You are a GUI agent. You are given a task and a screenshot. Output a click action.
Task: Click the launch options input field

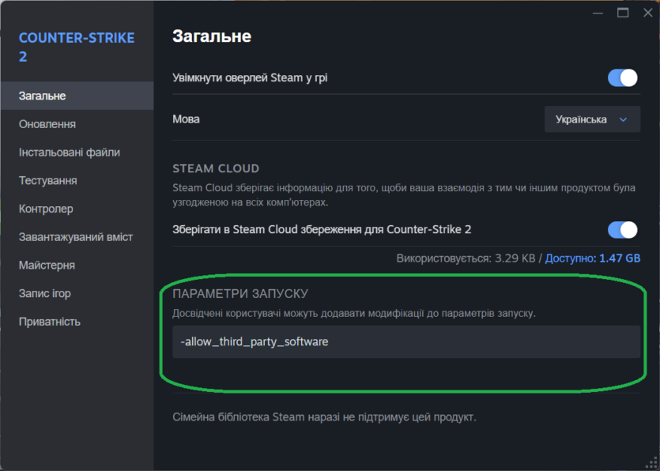[x=406, y=341]
